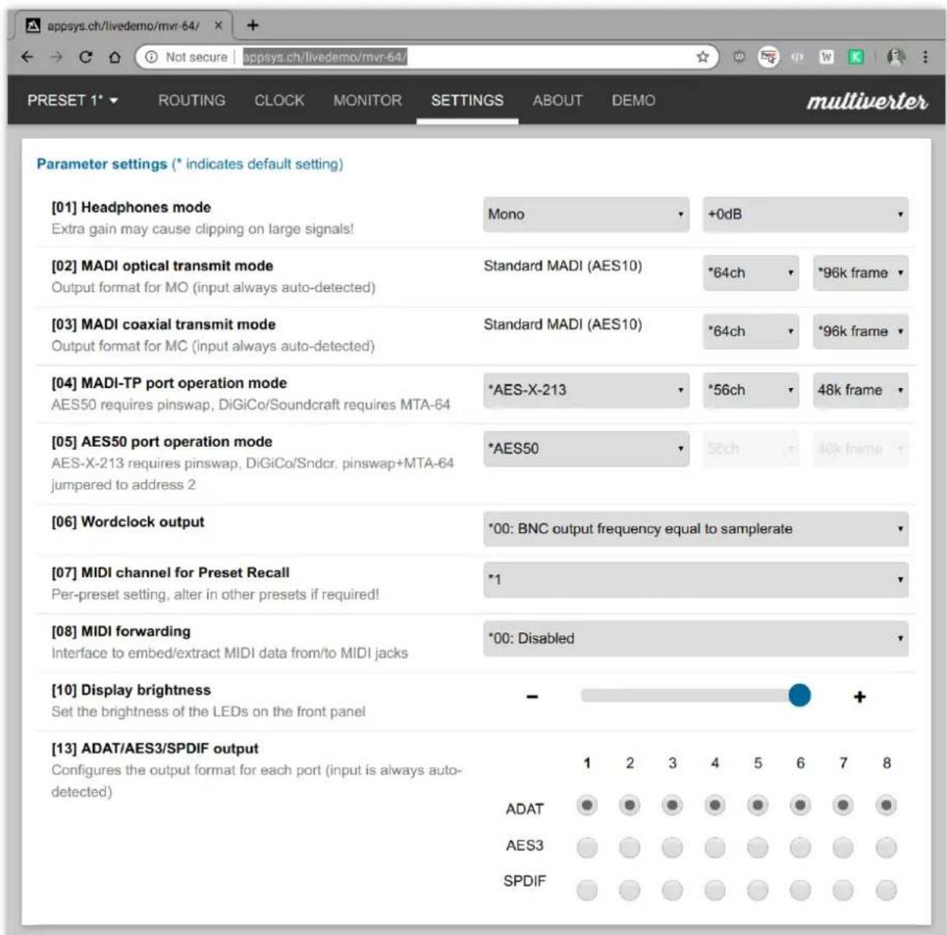Open the DEMO tab
The image size is (947, 935).
click(x=633, y=100)
